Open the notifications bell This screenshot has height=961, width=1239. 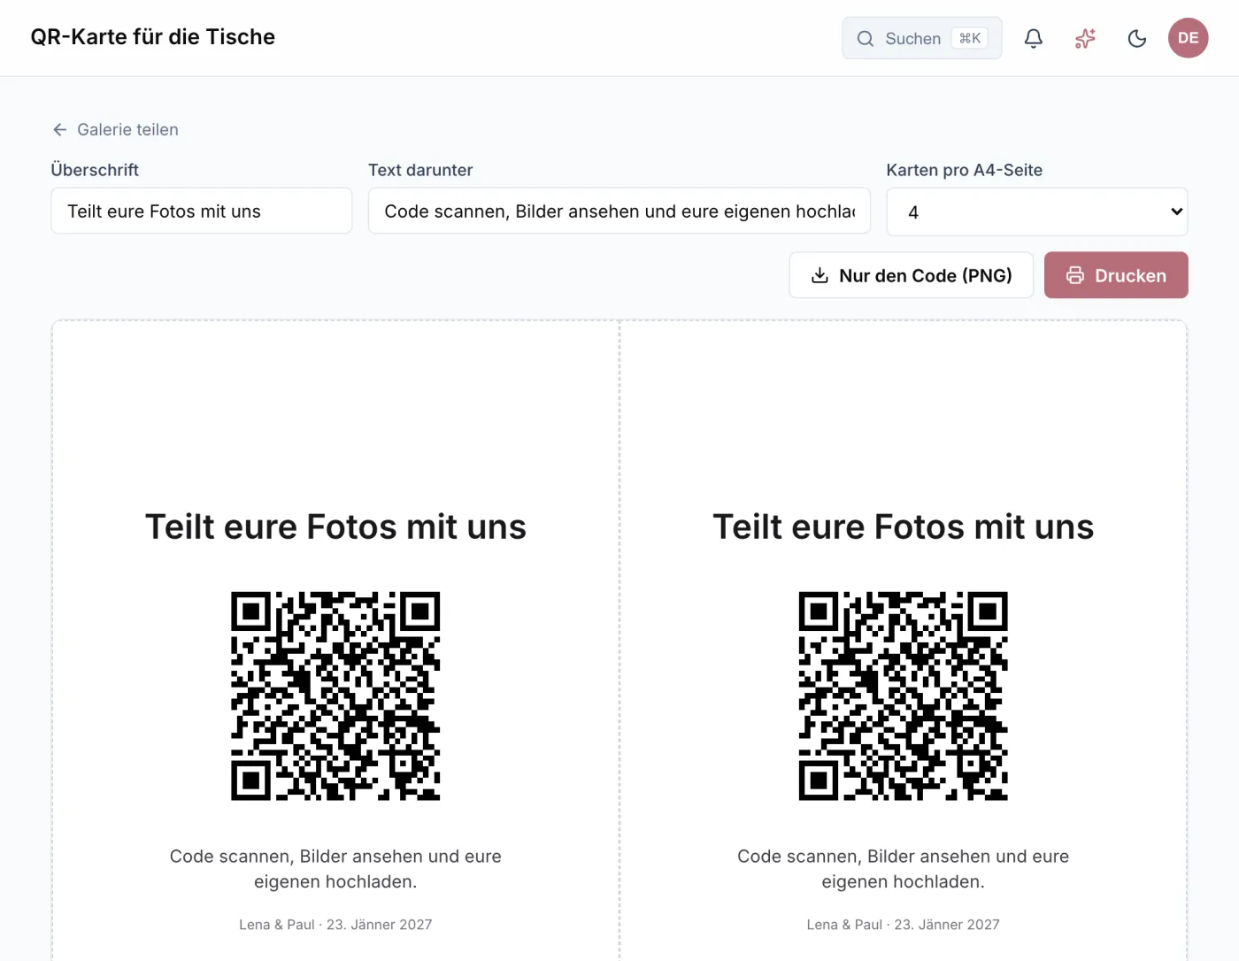pos(1033,38)
